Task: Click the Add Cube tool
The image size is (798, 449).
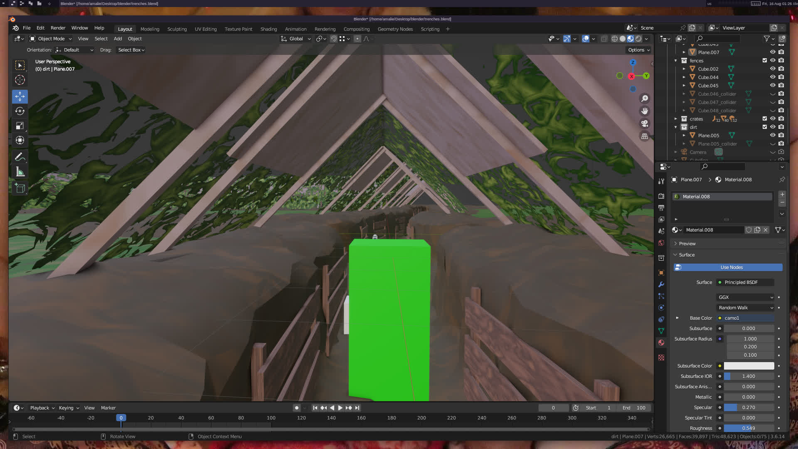Action: (20, 188)
